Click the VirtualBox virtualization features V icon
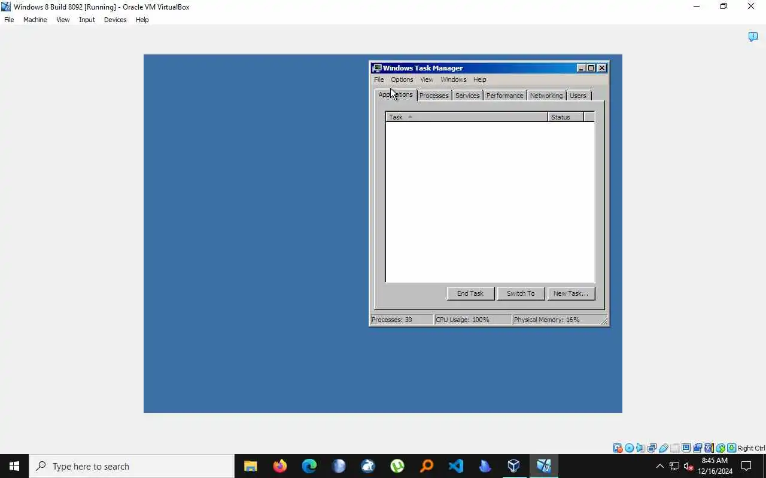 [709, 448]
